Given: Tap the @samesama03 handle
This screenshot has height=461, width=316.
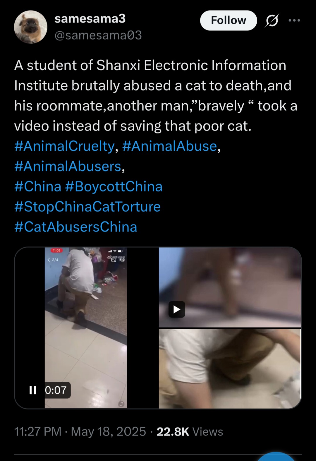Looking at the screenshot, I should tap(98, 35).
